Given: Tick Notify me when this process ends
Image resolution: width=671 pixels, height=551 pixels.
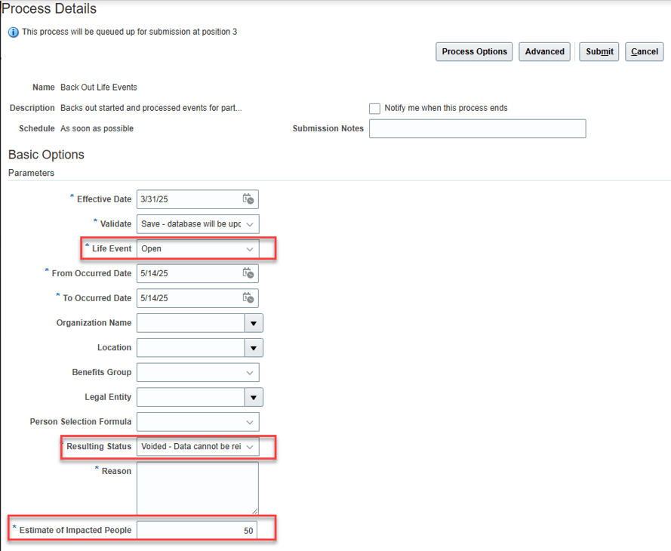Looking at the screenshot, I should 374,108.
